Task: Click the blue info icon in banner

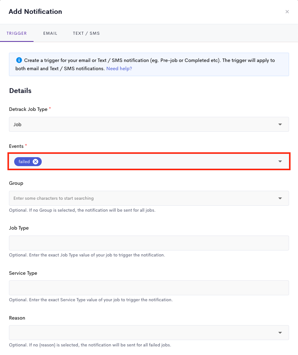Action: pyautogui.click(x=19, y=60)
